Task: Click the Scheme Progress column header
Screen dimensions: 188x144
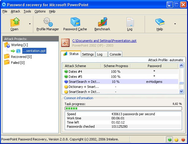Action: point(115,66)
